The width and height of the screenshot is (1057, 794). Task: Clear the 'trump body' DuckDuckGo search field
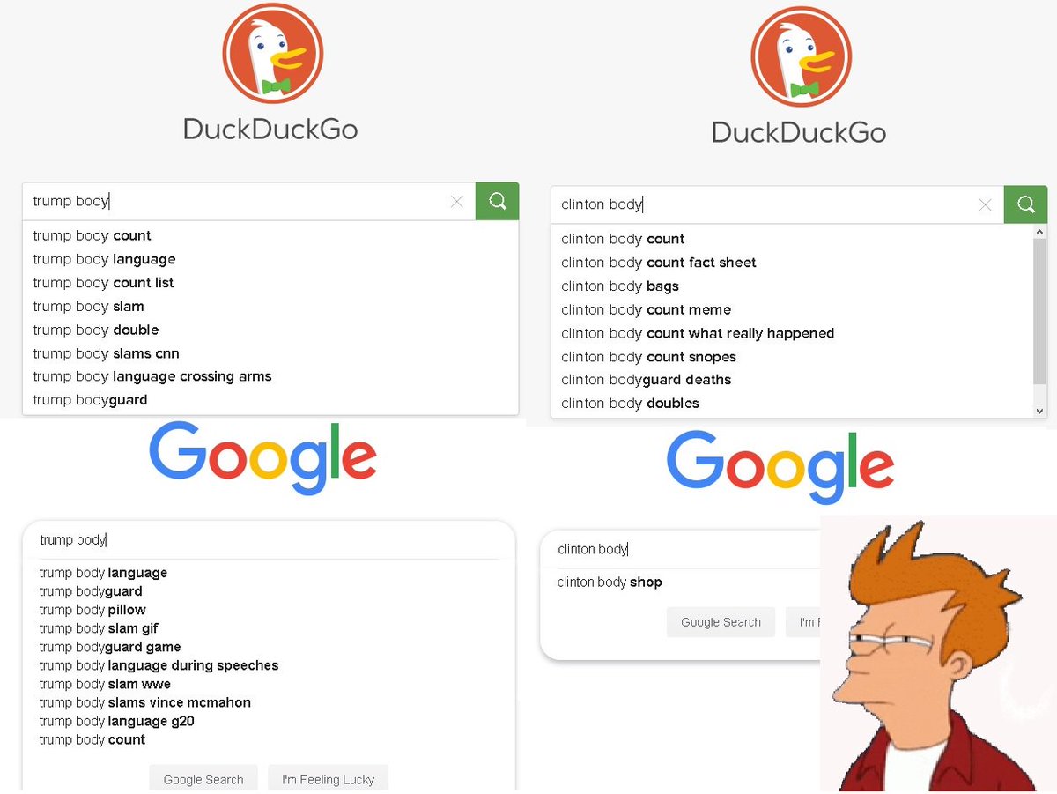456,202
